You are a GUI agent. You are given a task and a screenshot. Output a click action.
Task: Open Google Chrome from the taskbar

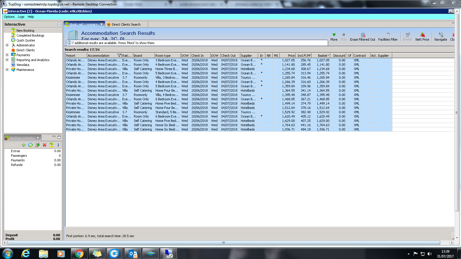click(79, 254)
